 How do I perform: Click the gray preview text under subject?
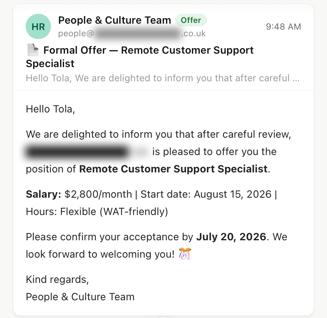[x=163, y=78]
